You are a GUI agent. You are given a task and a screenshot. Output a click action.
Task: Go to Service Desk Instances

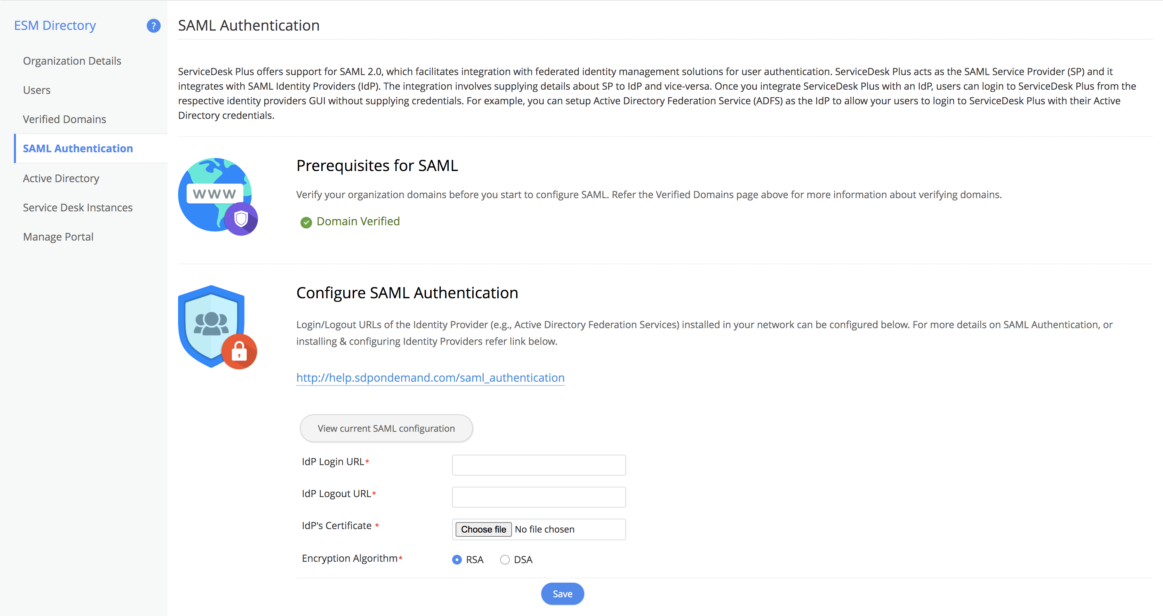pos(78,208)
